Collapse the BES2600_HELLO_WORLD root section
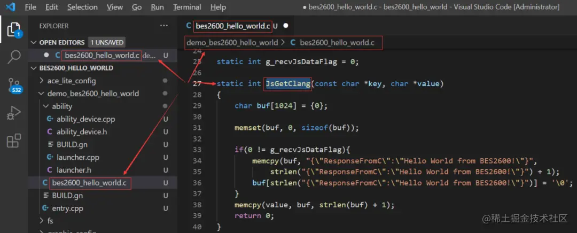The width and height of the screenshot is (577, 233). pos(34,68)
